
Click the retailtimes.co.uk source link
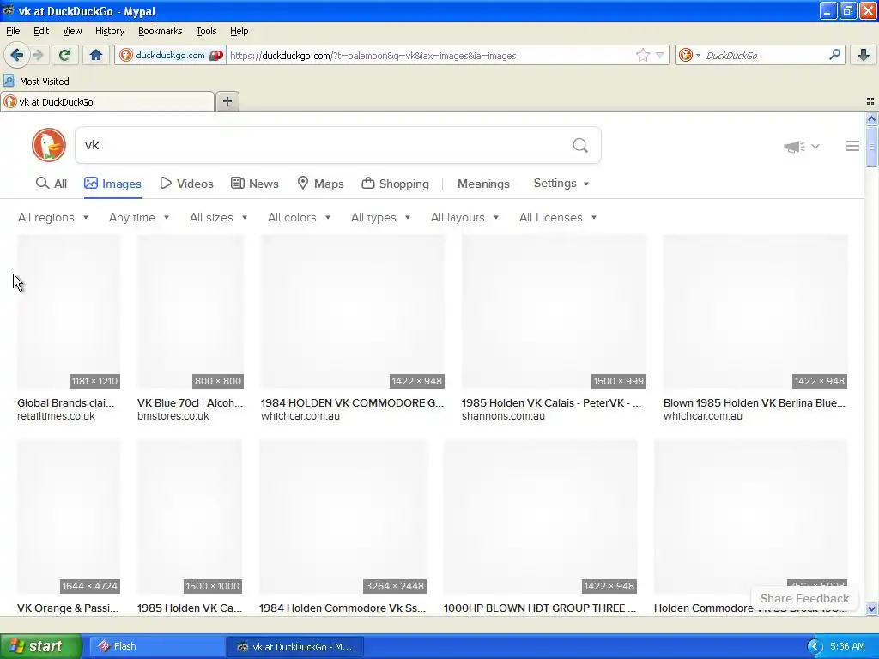[56, 416]
